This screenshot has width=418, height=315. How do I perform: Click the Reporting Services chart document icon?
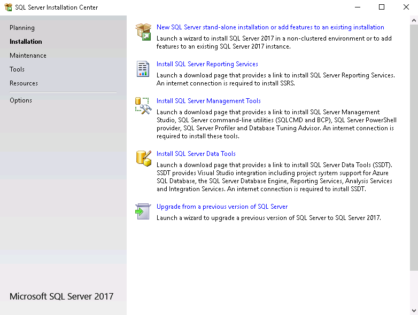point(143,69)
